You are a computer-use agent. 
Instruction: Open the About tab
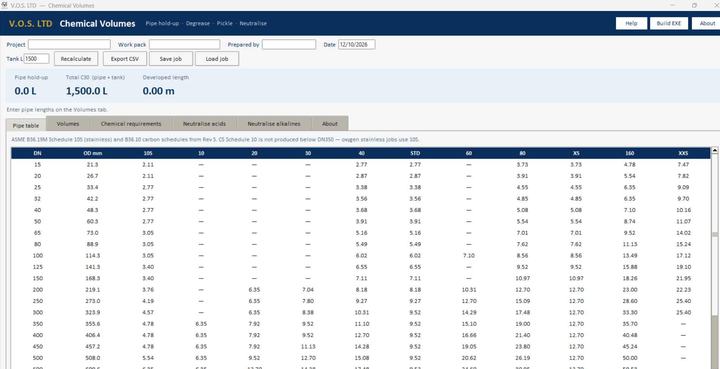330,124
